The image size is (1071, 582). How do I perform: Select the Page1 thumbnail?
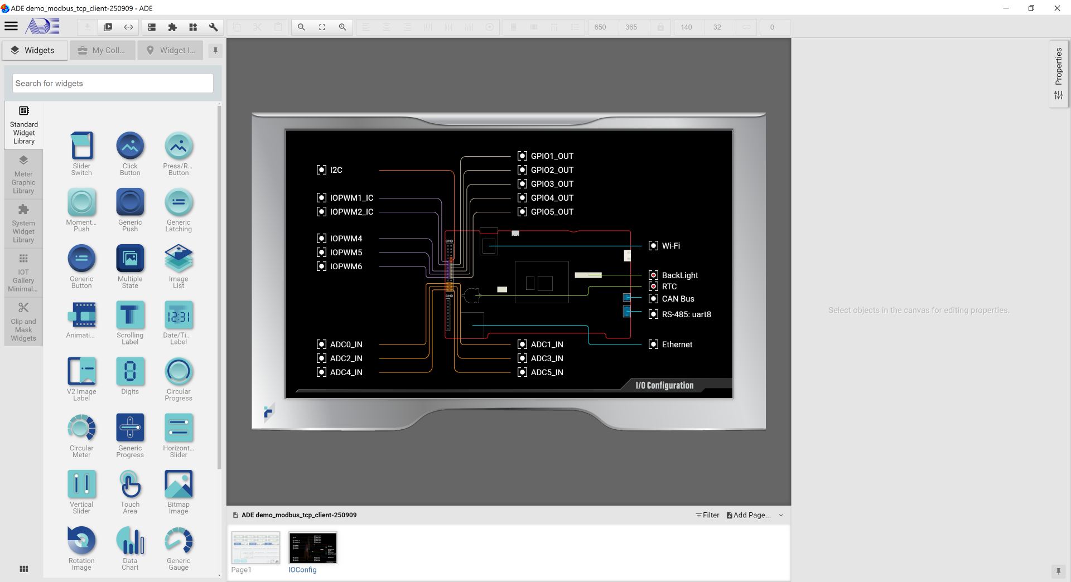[255, 548]
